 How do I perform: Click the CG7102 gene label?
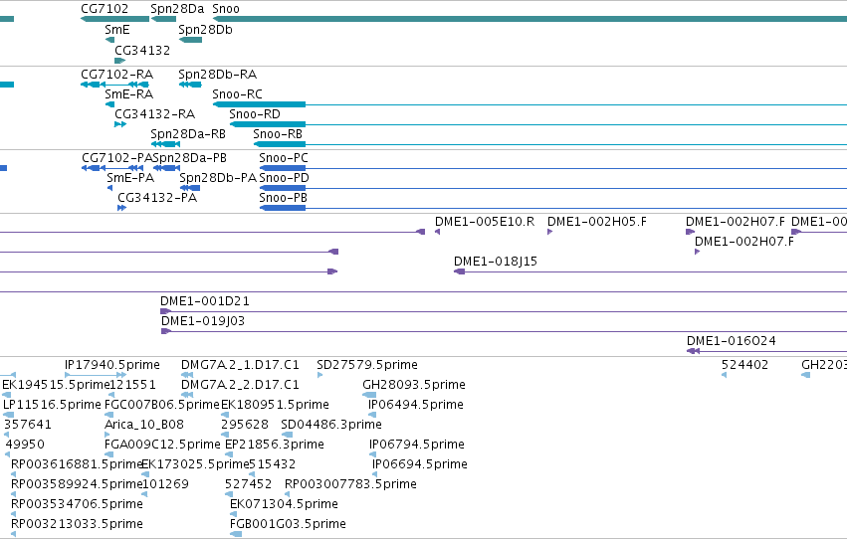(x=105, y=9)
